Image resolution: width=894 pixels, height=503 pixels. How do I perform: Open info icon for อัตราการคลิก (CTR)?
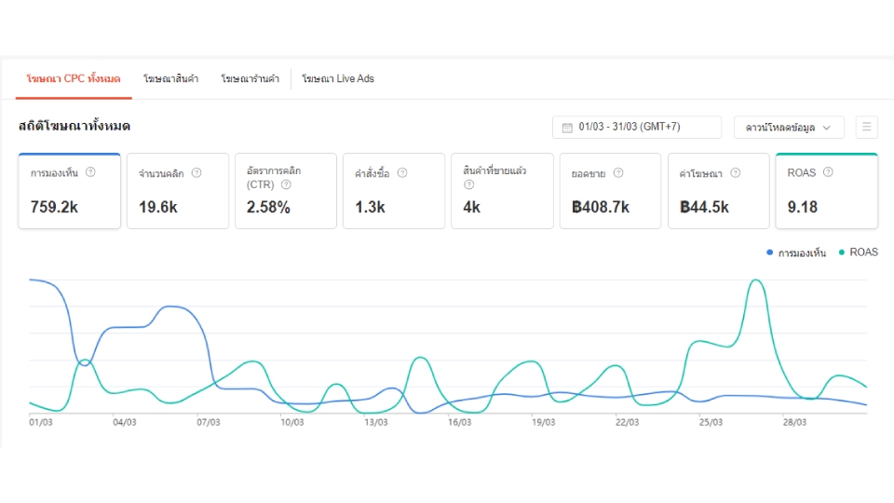click(286, 184)
